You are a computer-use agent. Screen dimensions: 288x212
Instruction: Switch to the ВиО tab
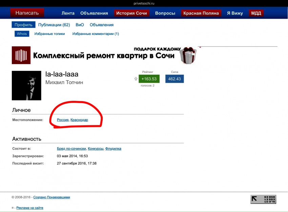(x=80, y=25)
